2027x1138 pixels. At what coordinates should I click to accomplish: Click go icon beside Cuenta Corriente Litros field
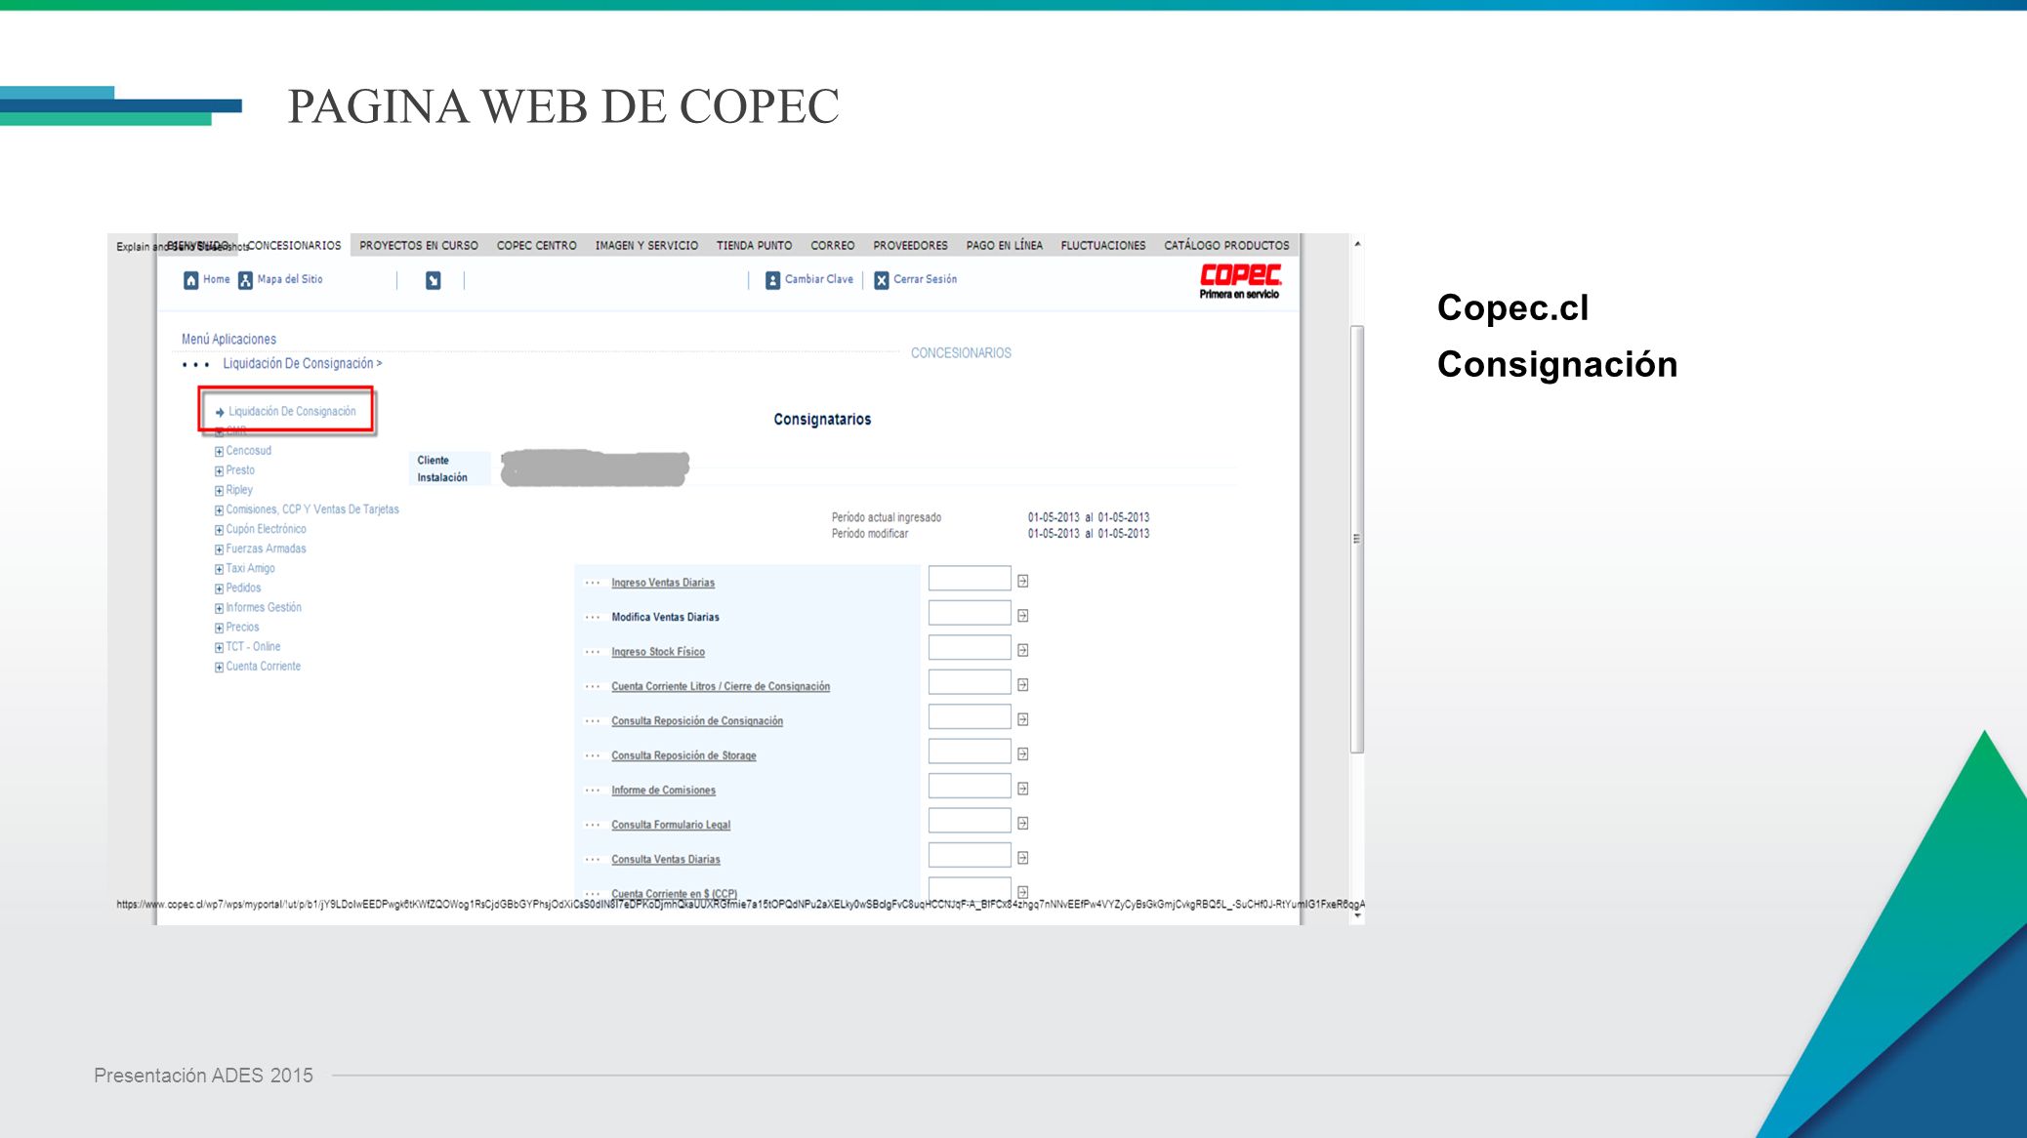(1023, 685)
